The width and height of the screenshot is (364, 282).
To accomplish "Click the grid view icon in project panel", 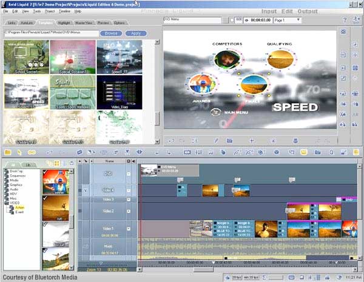I will pyautogui.click(x=64, y=163).
